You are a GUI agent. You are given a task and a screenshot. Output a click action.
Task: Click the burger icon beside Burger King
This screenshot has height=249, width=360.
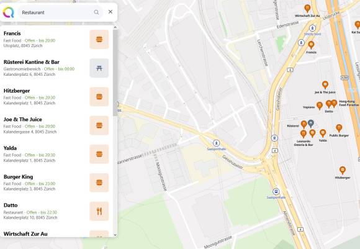point(99,183)
